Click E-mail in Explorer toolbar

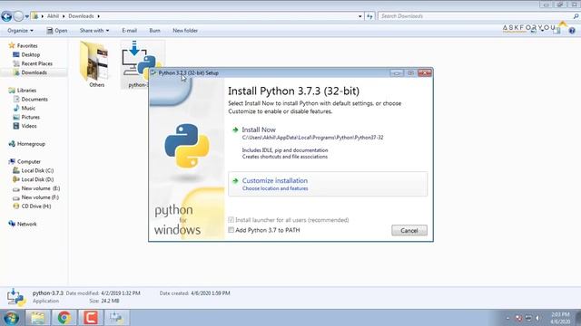click(x=129, y=31)
